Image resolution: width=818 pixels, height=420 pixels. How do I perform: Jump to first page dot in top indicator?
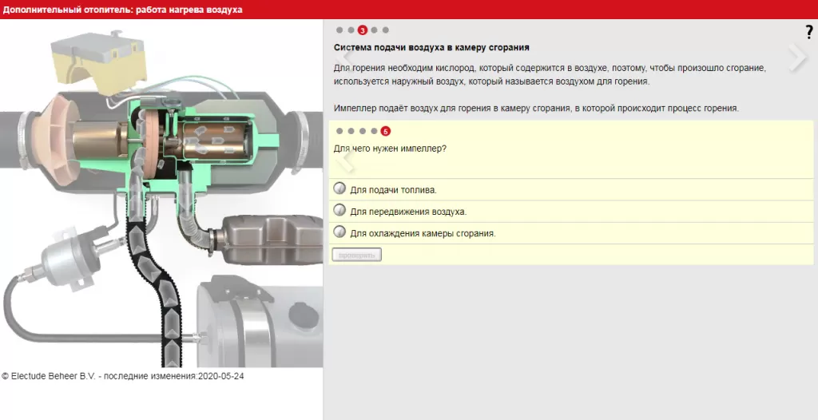pos(340,30)
